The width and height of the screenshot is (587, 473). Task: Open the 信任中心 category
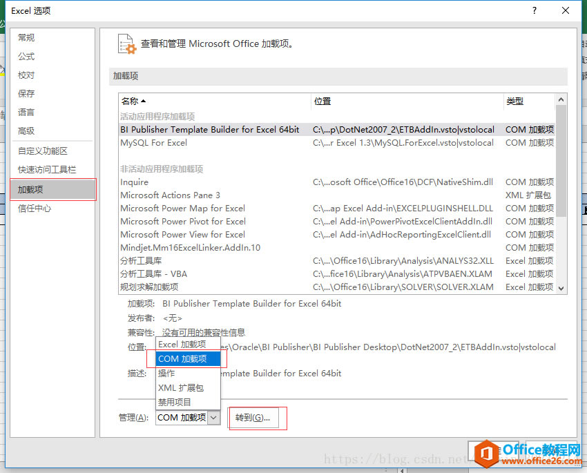tap(35, 209)
